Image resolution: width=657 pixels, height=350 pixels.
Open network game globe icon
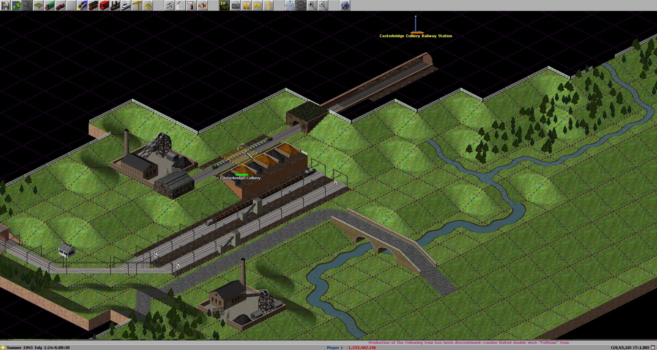pyautogui.click(x=345, y=5)
